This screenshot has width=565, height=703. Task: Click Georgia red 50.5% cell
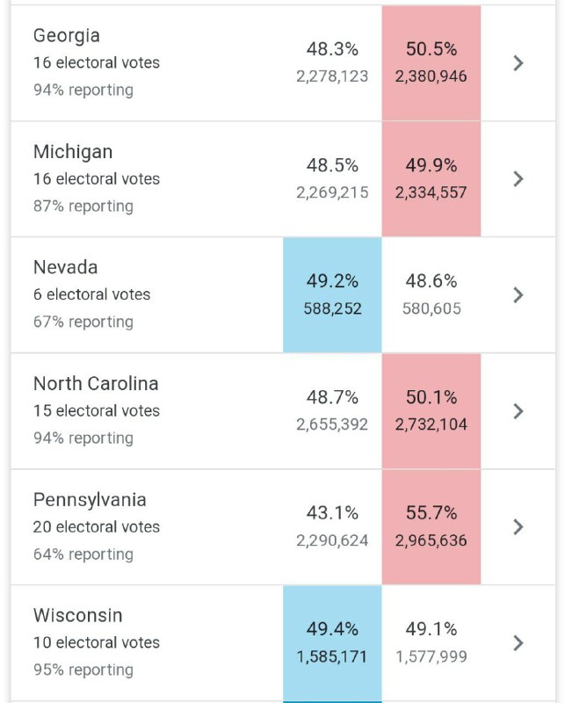431,62
